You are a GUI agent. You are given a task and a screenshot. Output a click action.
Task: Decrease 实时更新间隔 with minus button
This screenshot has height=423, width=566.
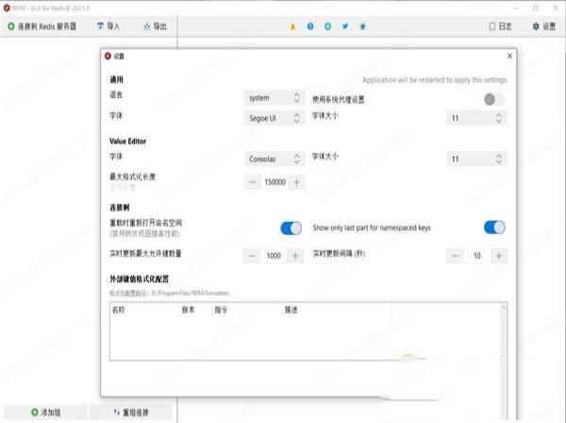[457, 256]
